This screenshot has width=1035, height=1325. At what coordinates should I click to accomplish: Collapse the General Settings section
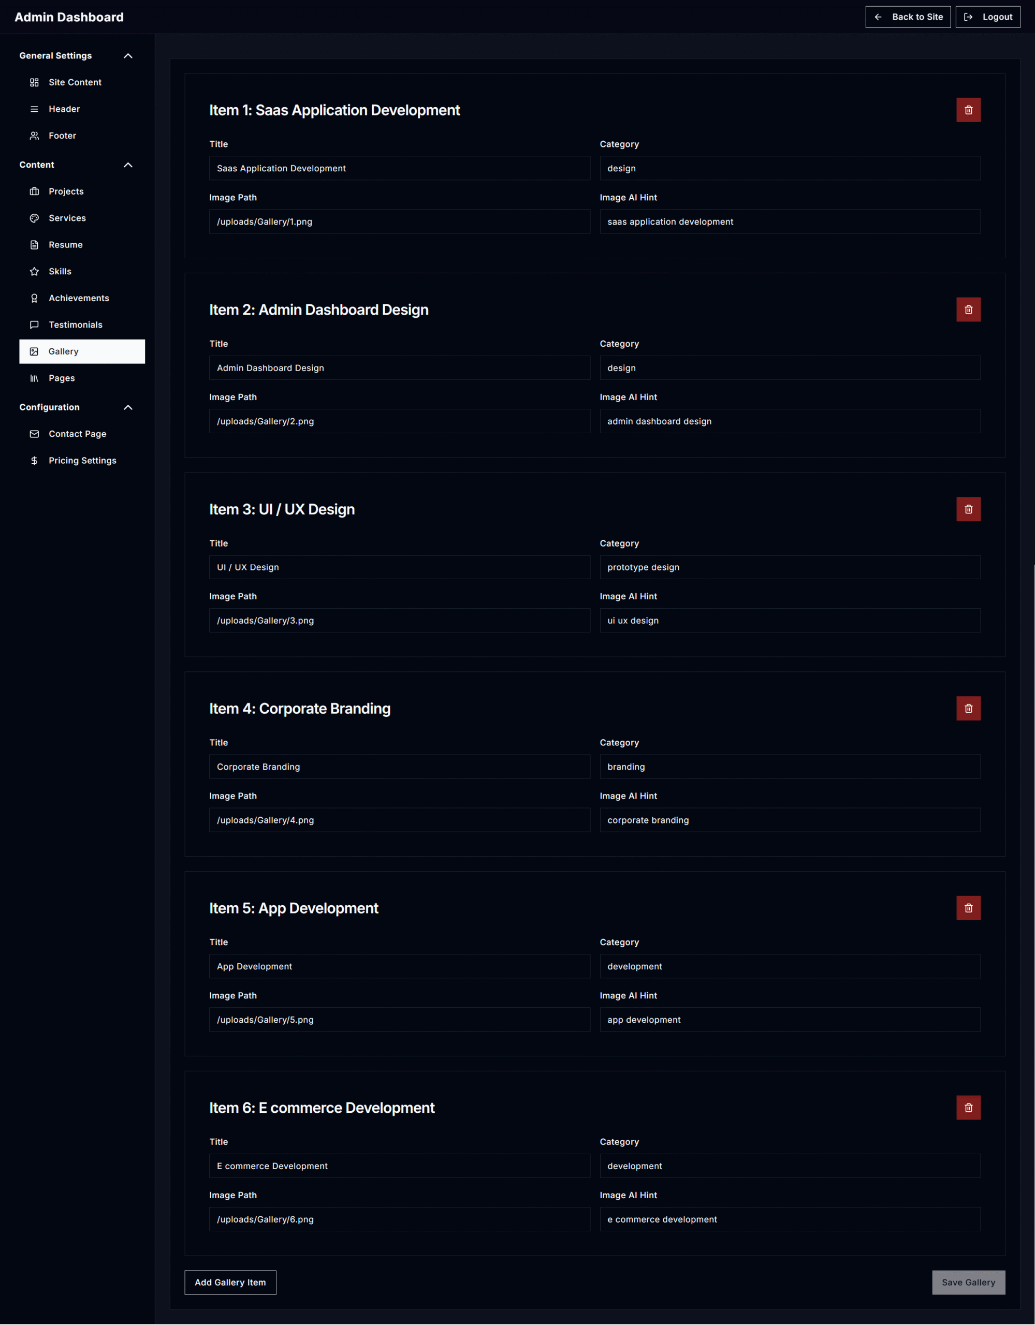pos(128,55)
